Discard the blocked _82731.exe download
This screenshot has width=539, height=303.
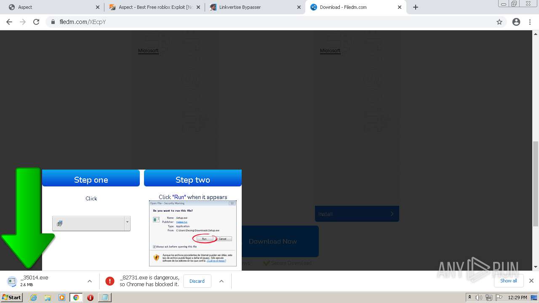[197, 281]
